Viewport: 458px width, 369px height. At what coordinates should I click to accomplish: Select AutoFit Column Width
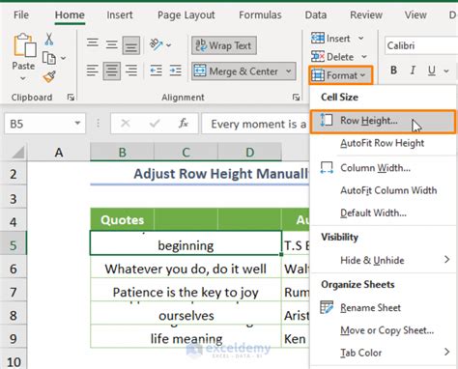point(388,190)
